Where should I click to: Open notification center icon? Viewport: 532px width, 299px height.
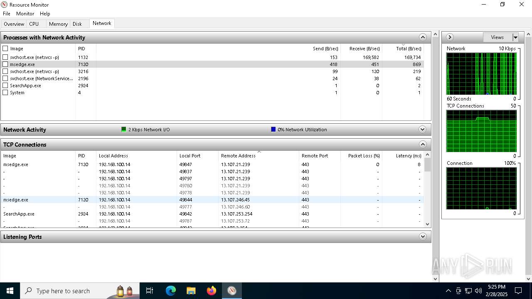[x=518, y=291]
